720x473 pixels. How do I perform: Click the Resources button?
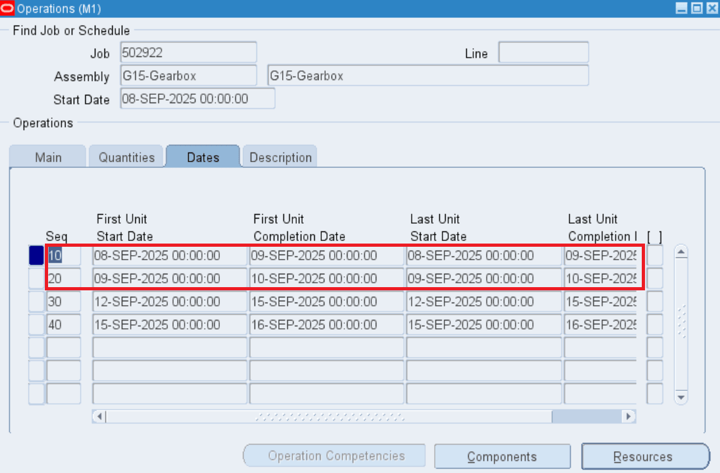(645, 456)
